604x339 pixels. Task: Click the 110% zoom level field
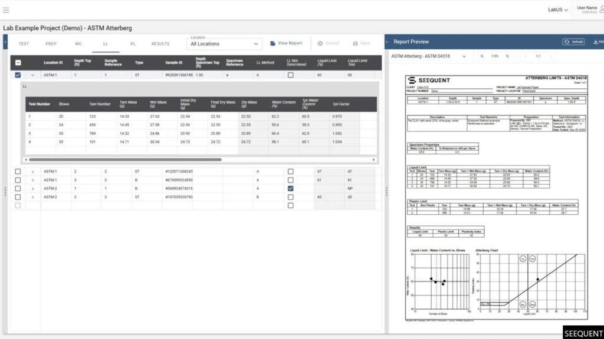(x=495, y=56)
